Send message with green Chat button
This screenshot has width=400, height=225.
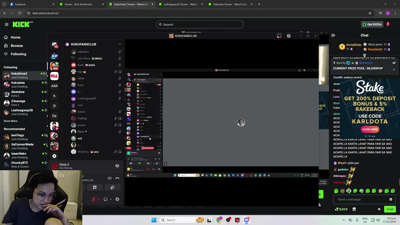[390, 209]
